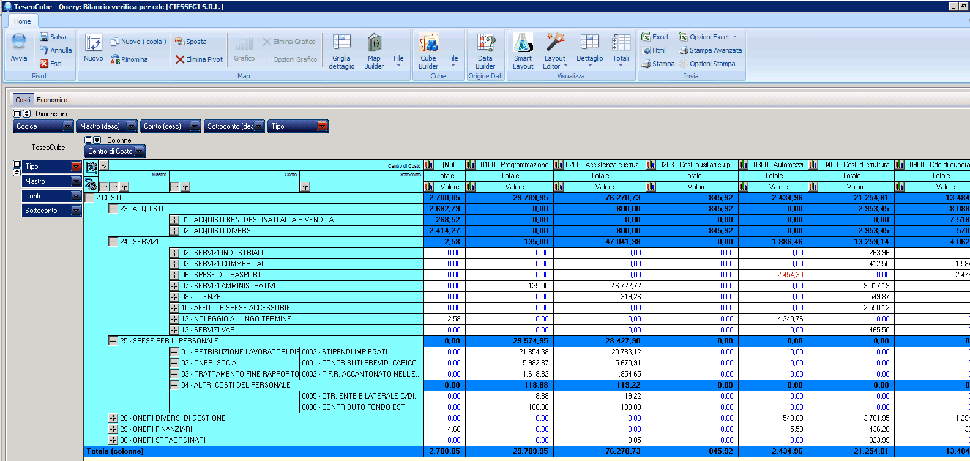Click the -2.454,30 red value cell
This screenshot has width=970, height=461.
[774, 275]
